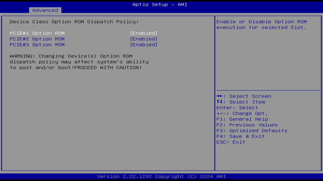Screen dimensions: 323x181
Task: Open the Advanced tab
Action: (45, 10)
